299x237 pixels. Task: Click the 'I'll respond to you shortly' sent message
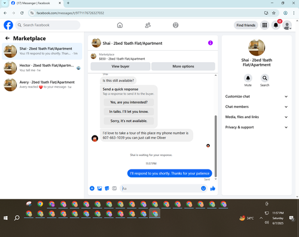(170, 173)
